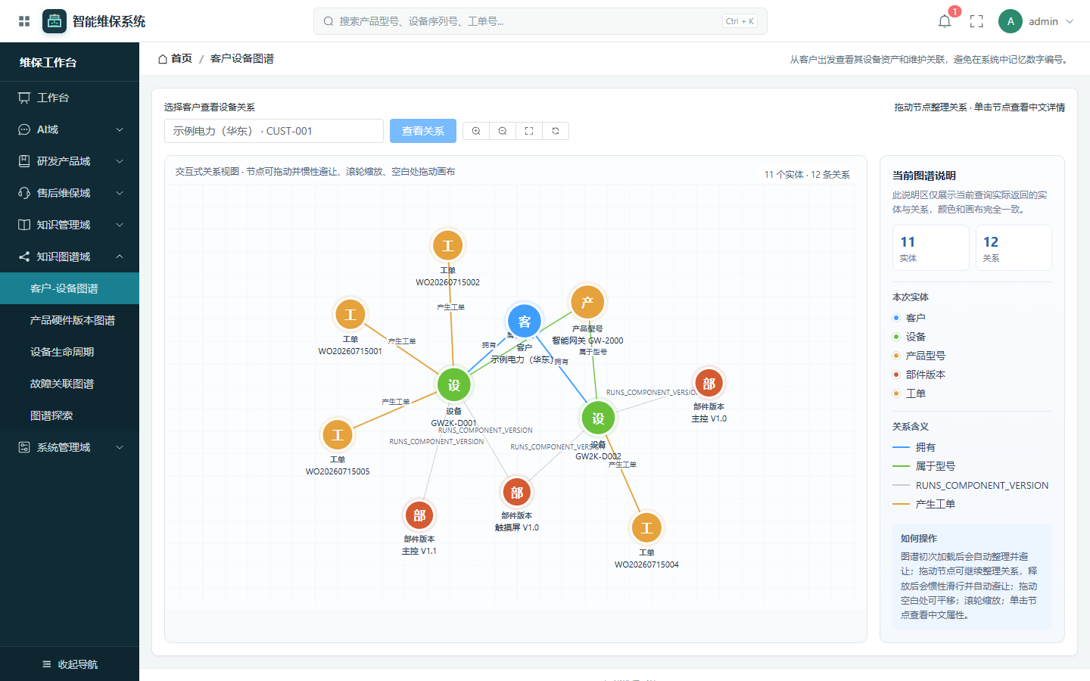Refresh the graph layout icon
This screenshot has width=1090, height=681.
pos(556,131)
